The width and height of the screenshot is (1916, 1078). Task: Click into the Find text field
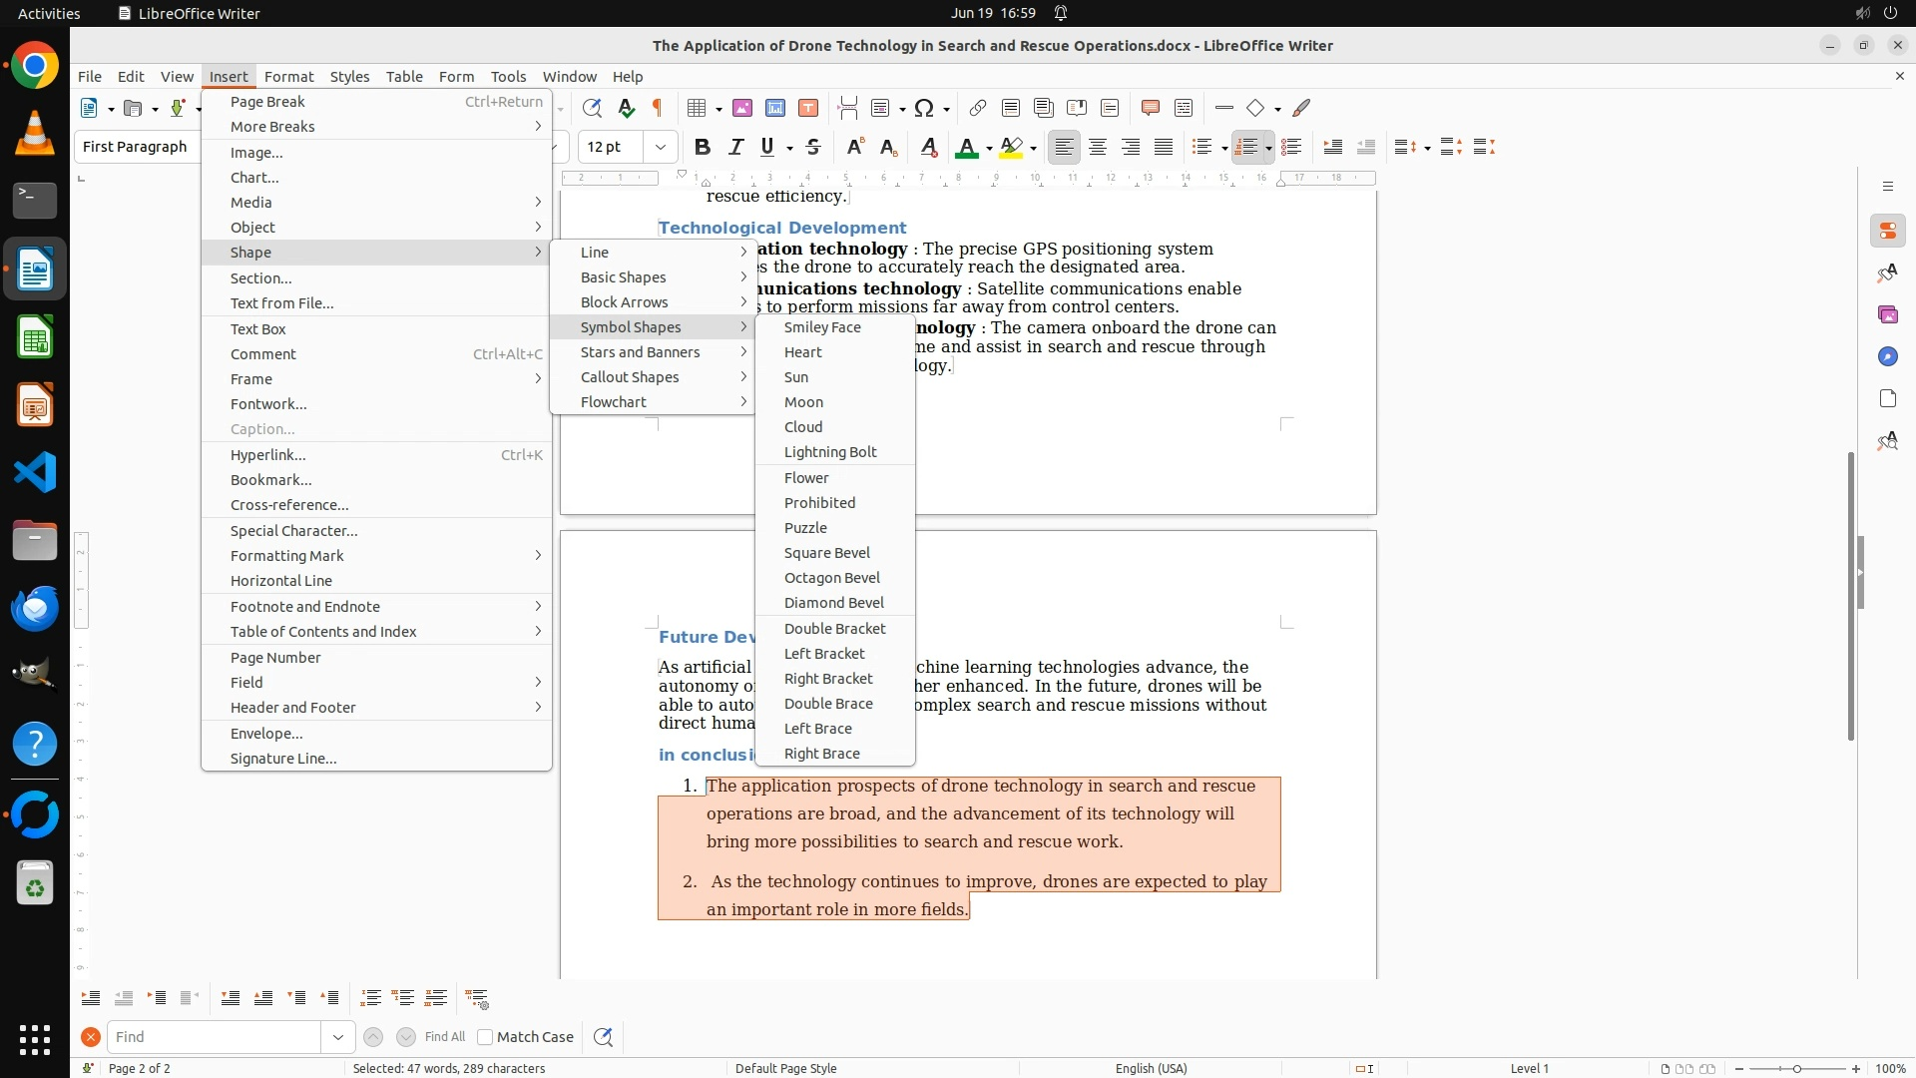(215, 1037)
